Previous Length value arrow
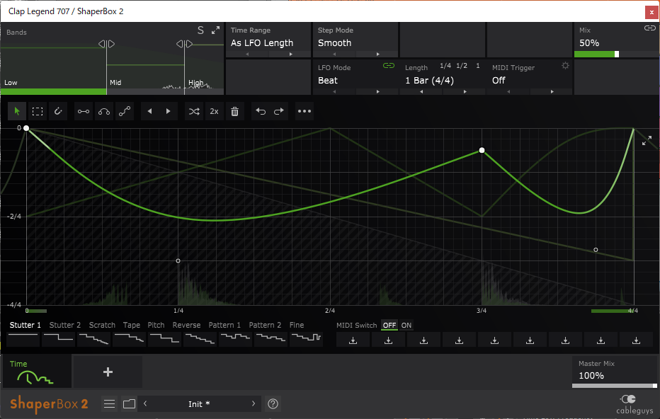 click(x=421, y=92)
